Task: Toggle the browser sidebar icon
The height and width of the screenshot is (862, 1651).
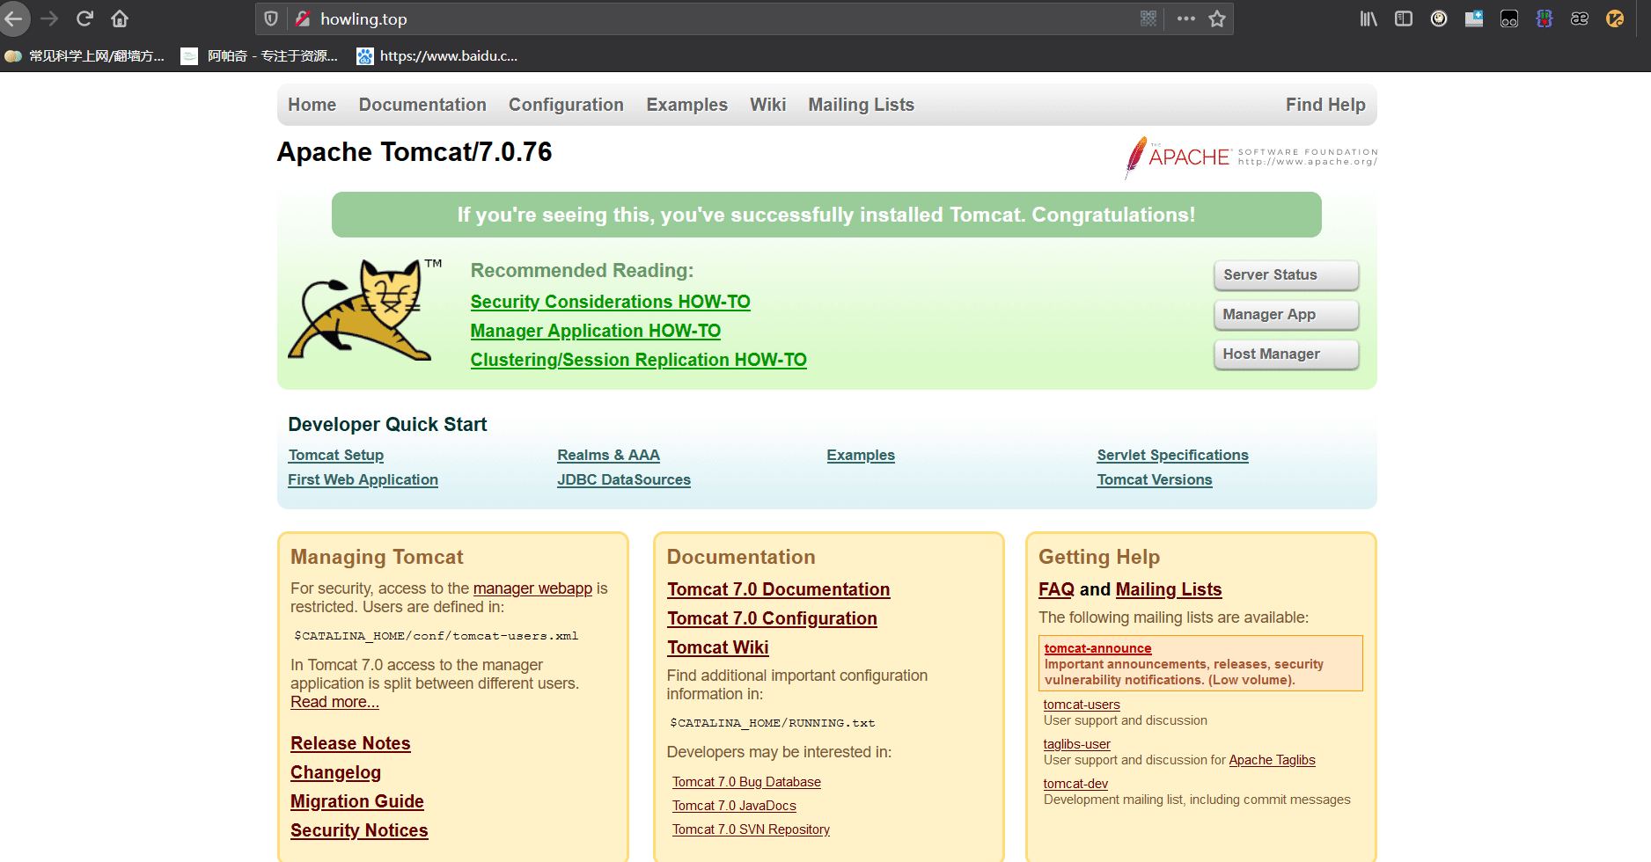Action: (x=1404, y=18)
